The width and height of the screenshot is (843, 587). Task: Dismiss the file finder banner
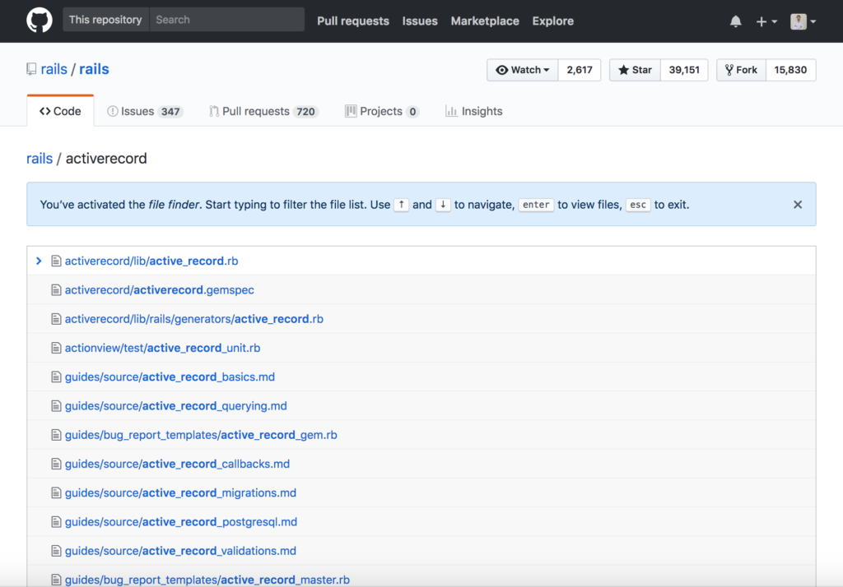click(x=797, y=204)
